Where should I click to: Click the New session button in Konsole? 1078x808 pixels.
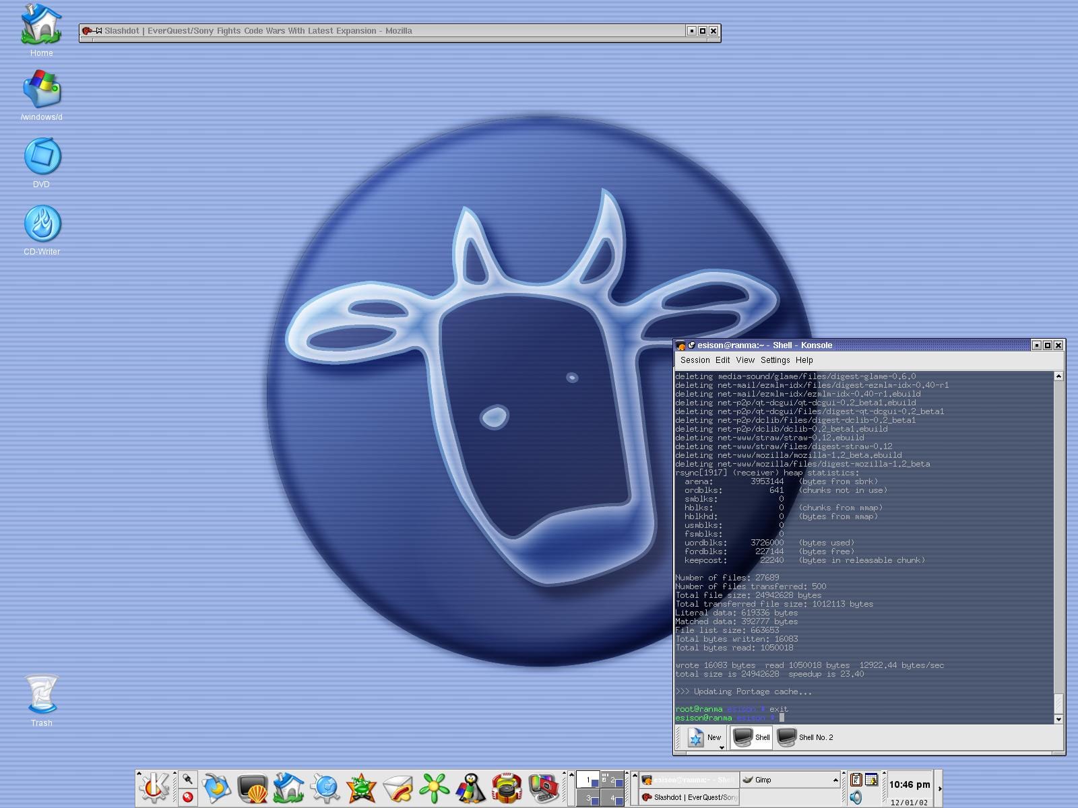click(704, 737)
